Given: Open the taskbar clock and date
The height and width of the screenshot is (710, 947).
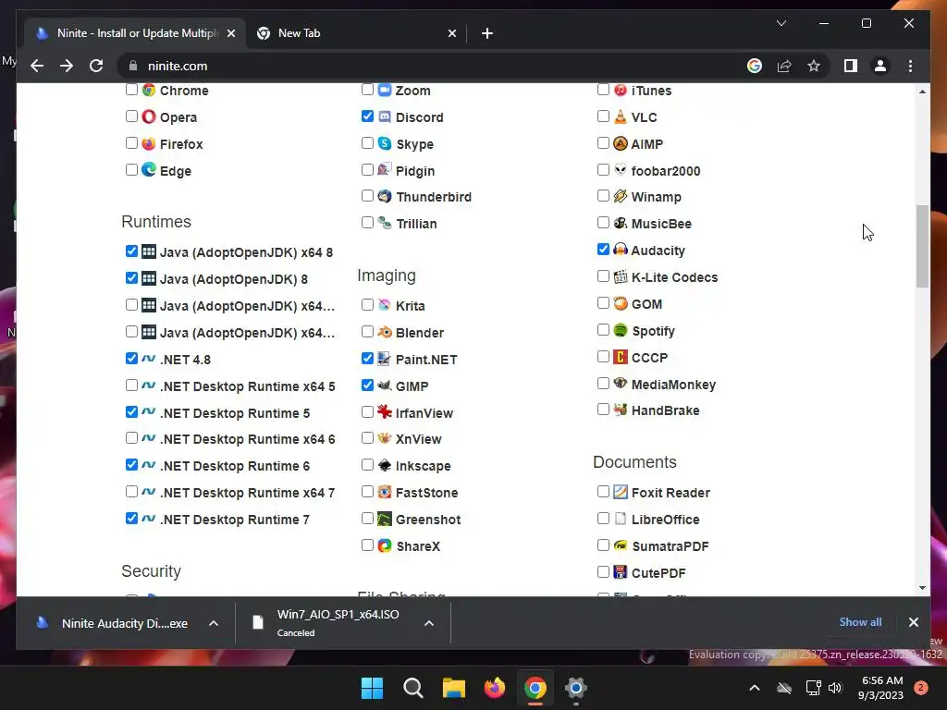Looking at the screenshot, I should (x=880, y=688).
